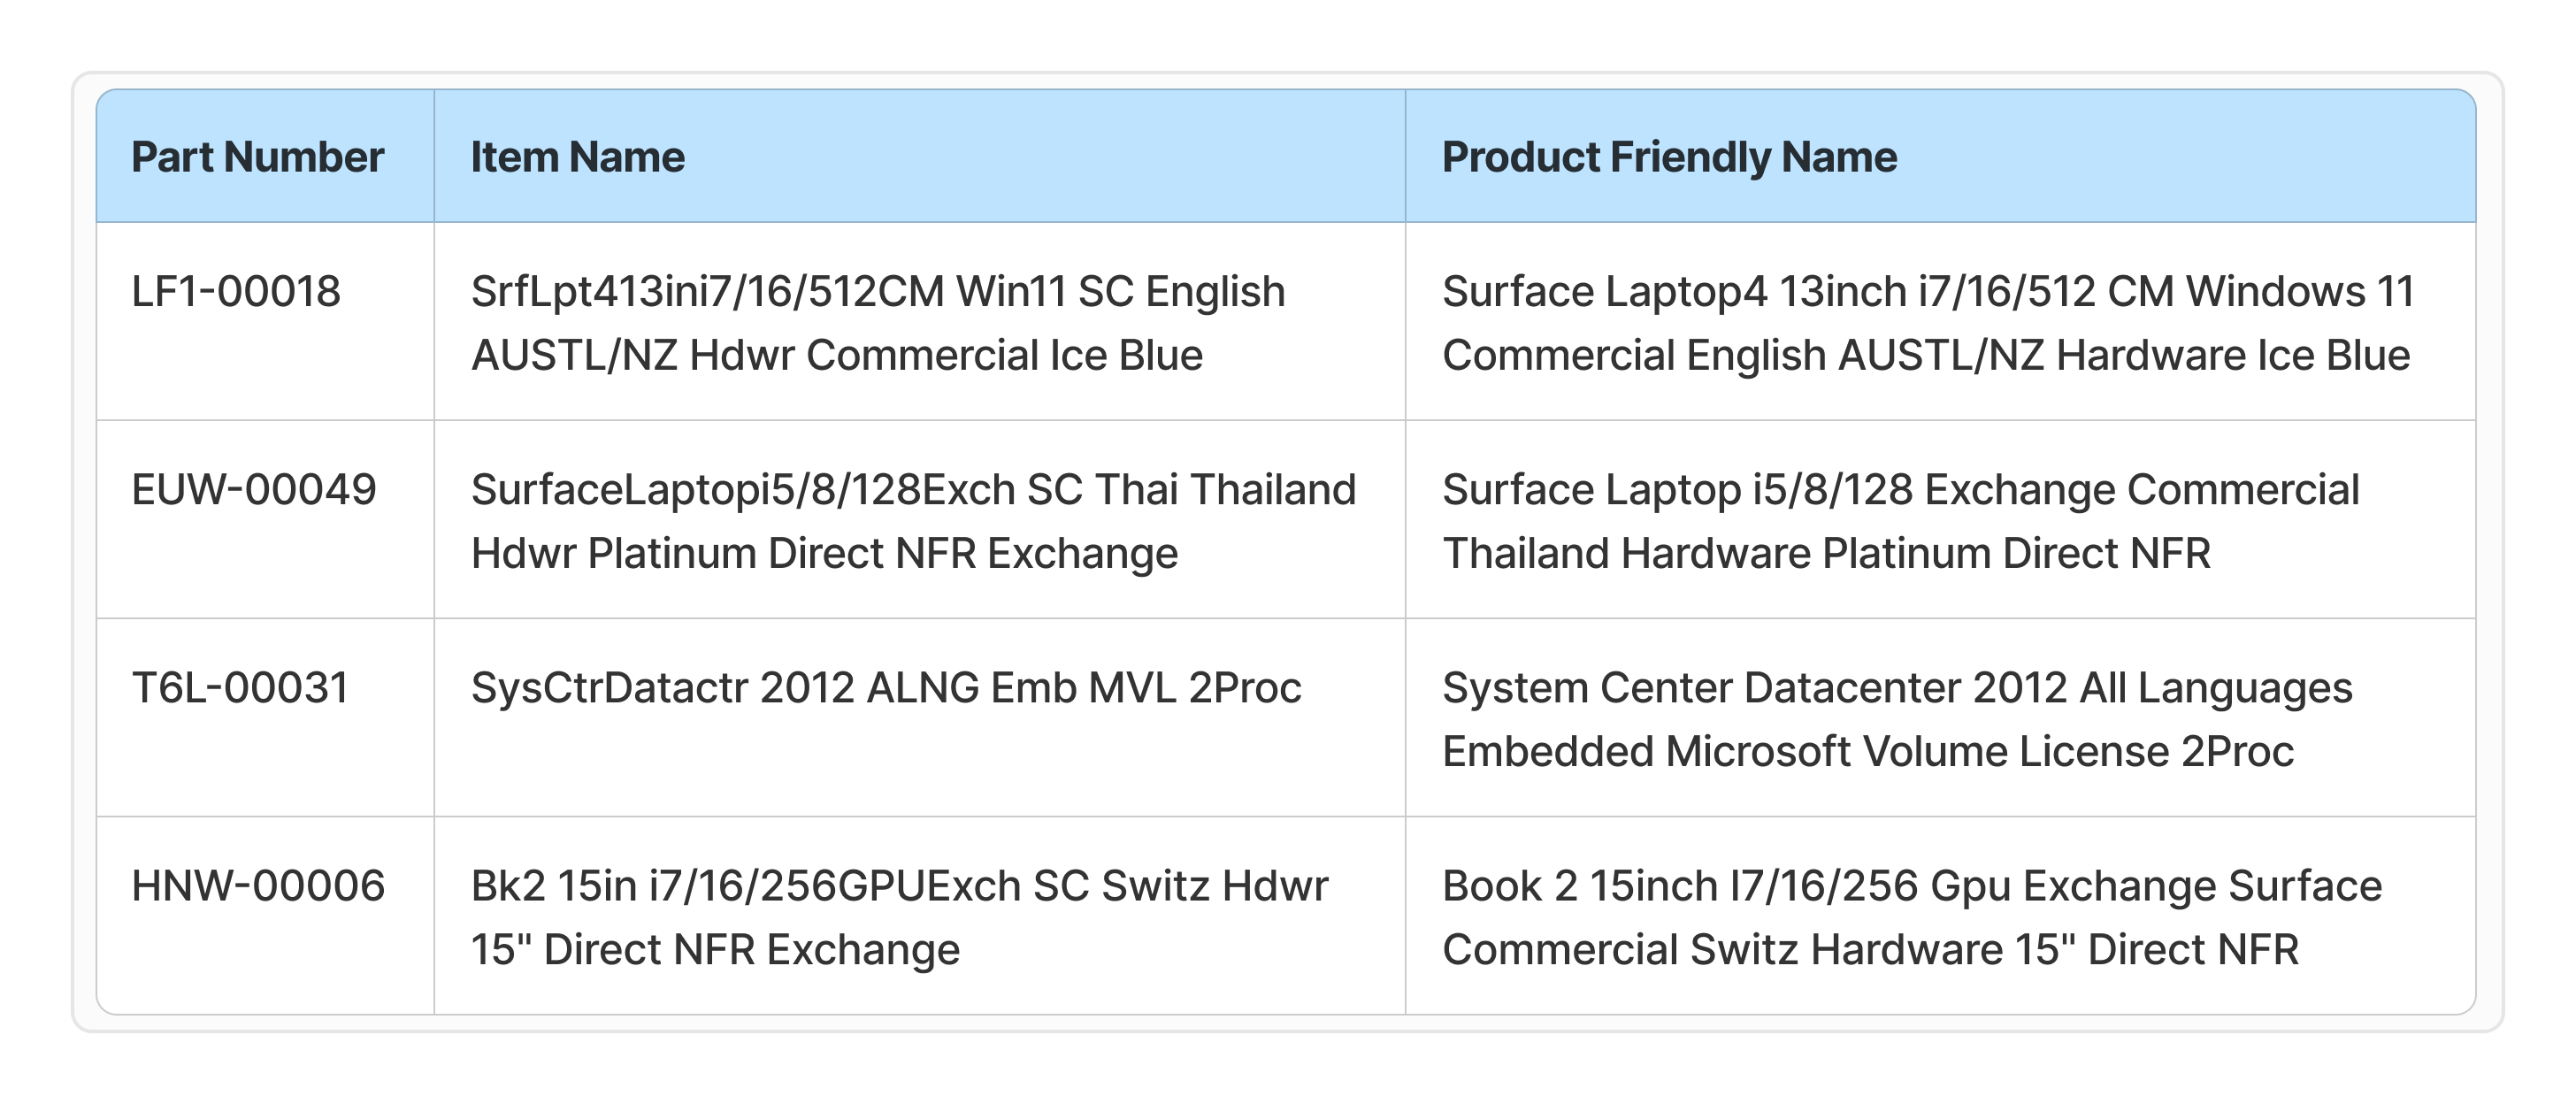The image size is (2576, 1104).
Task: Select part number T6L-00031 cell
Action: pos(240,688)
